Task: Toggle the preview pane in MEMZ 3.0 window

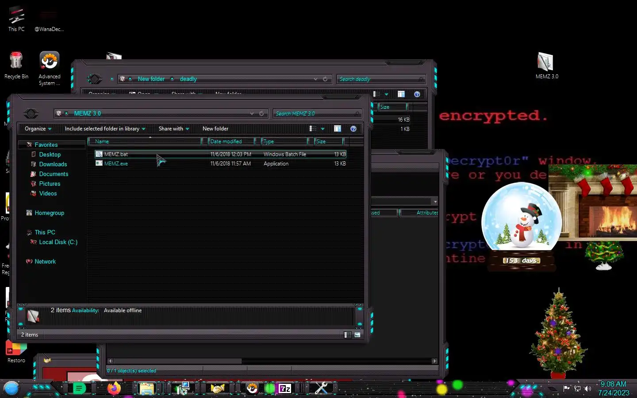Action: (338, 129)
